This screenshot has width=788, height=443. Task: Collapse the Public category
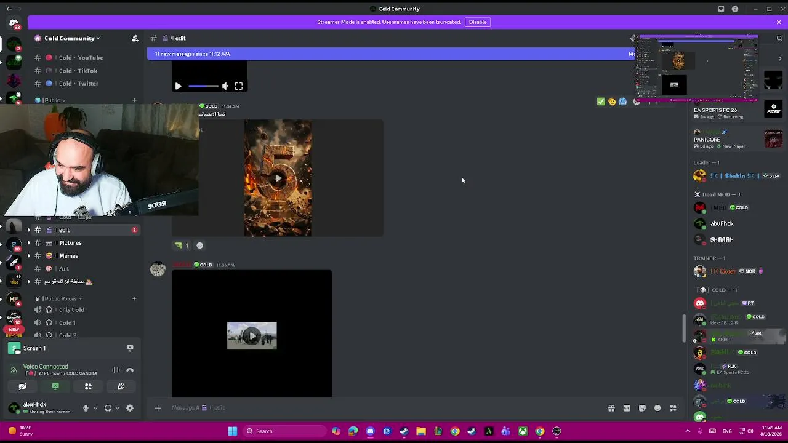click(52, 100)
